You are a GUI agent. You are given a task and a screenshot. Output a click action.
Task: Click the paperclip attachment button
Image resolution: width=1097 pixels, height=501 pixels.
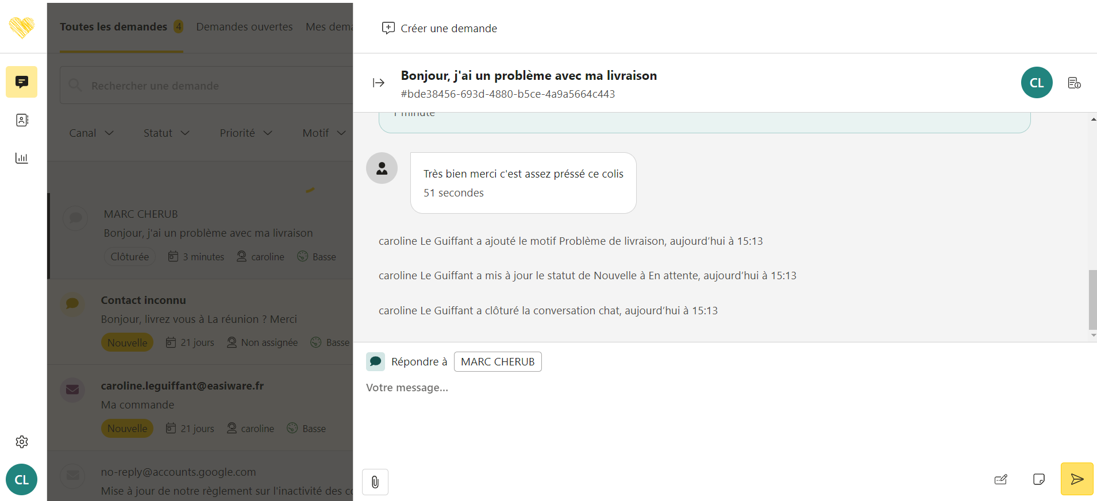point(375,482)
